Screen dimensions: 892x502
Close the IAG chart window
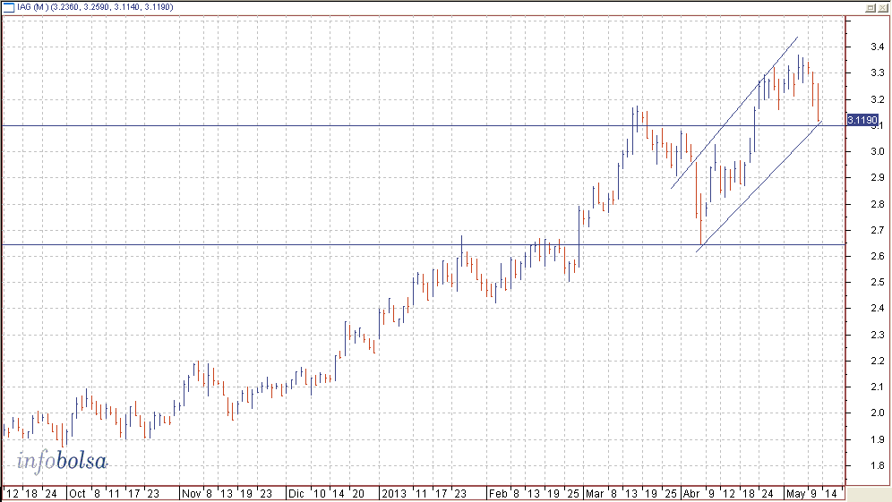(x=882, y=7)
